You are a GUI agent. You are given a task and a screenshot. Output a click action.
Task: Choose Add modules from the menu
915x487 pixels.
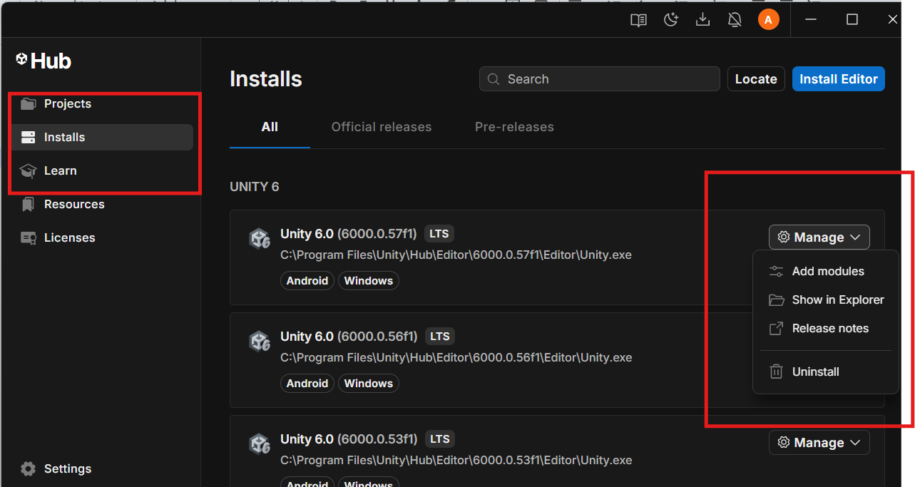pyautogui.click(x=826, y=272)
